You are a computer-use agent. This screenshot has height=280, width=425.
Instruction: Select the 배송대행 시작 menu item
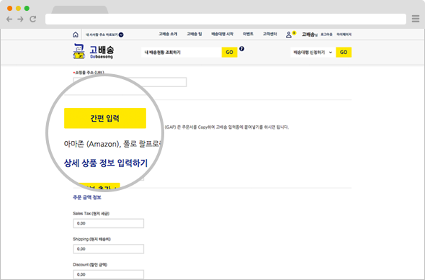223,34
